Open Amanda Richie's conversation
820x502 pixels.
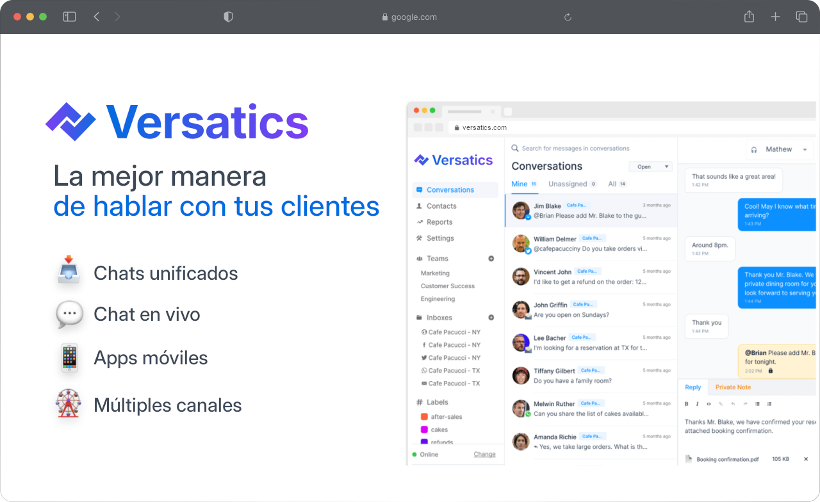pos(591,442)
